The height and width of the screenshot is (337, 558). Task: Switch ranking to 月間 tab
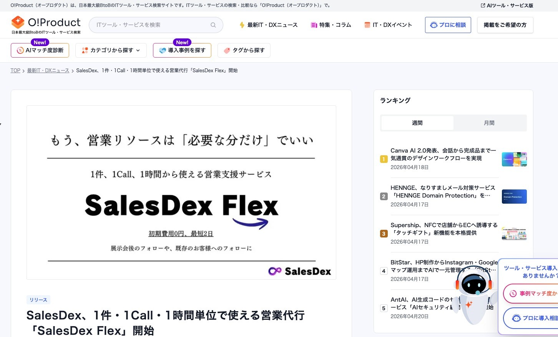(x=489, y=123)
